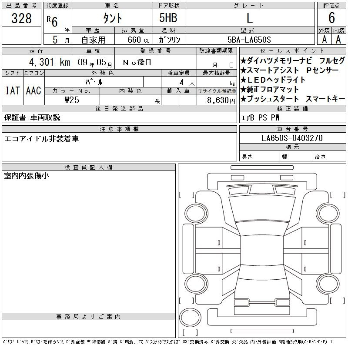The height and width of the screenshot is (348, 348).
Task: Click the roof panel in car diagram
Action: pyautogui.click(x=262, y=250)
